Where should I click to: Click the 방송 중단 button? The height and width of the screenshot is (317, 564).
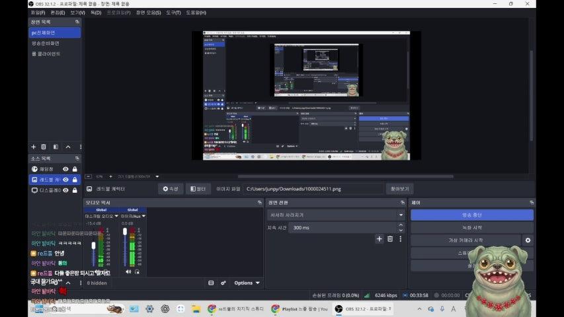pyautogui.click(x=471, y=215)
